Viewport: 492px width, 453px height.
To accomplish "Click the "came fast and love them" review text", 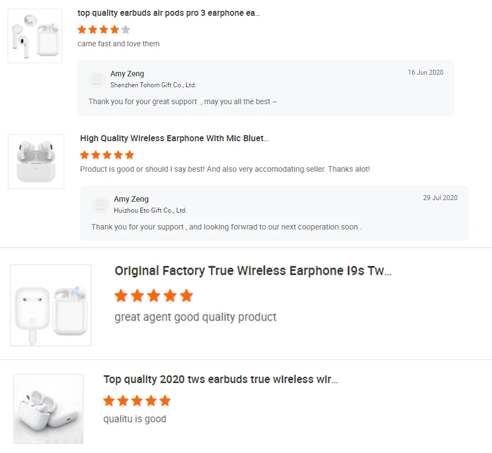I will click(118, 44).
